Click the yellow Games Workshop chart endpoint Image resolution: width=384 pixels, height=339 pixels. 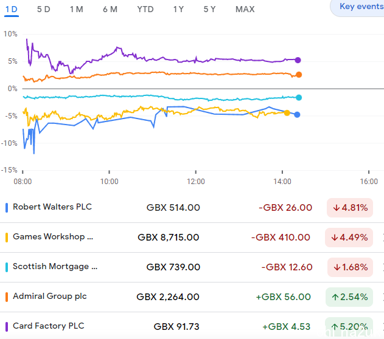[x=287, y=113]
